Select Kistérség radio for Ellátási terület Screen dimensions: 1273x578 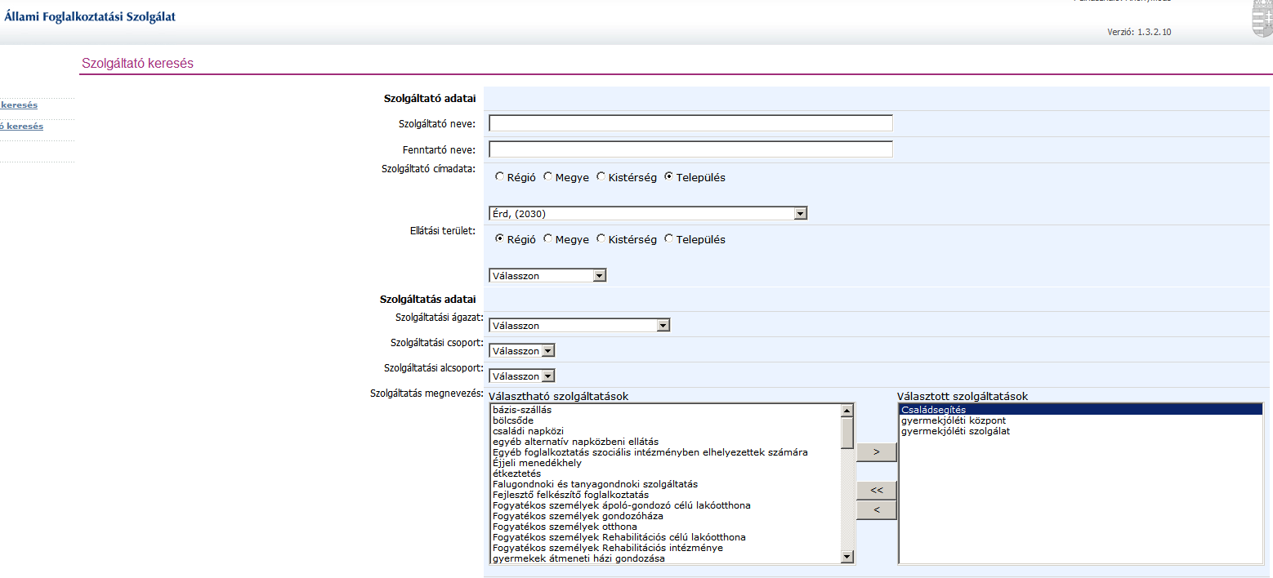[601, 238]
